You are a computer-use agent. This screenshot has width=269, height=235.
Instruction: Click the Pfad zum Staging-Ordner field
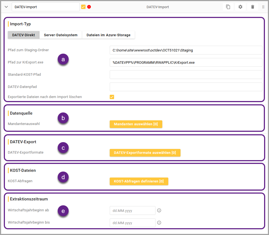coord(186,50)
